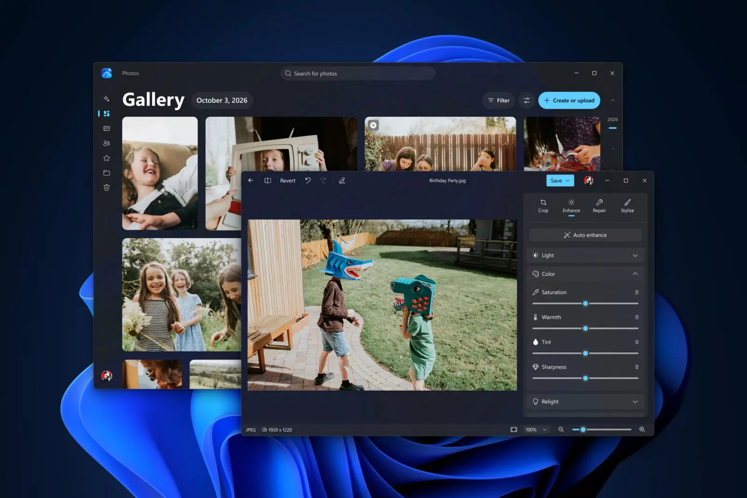747x498 pixels.
Task: Open Save button dropdown arrow
Action: [x=568, y=181]
